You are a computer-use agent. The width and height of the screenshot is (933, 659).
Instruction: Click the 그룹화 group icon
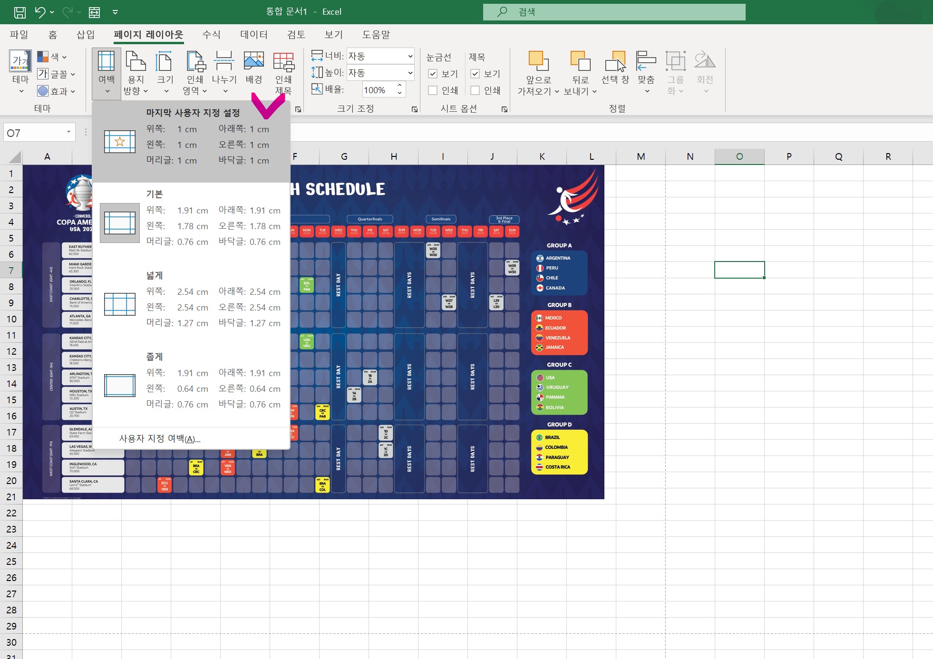(675, 61)
